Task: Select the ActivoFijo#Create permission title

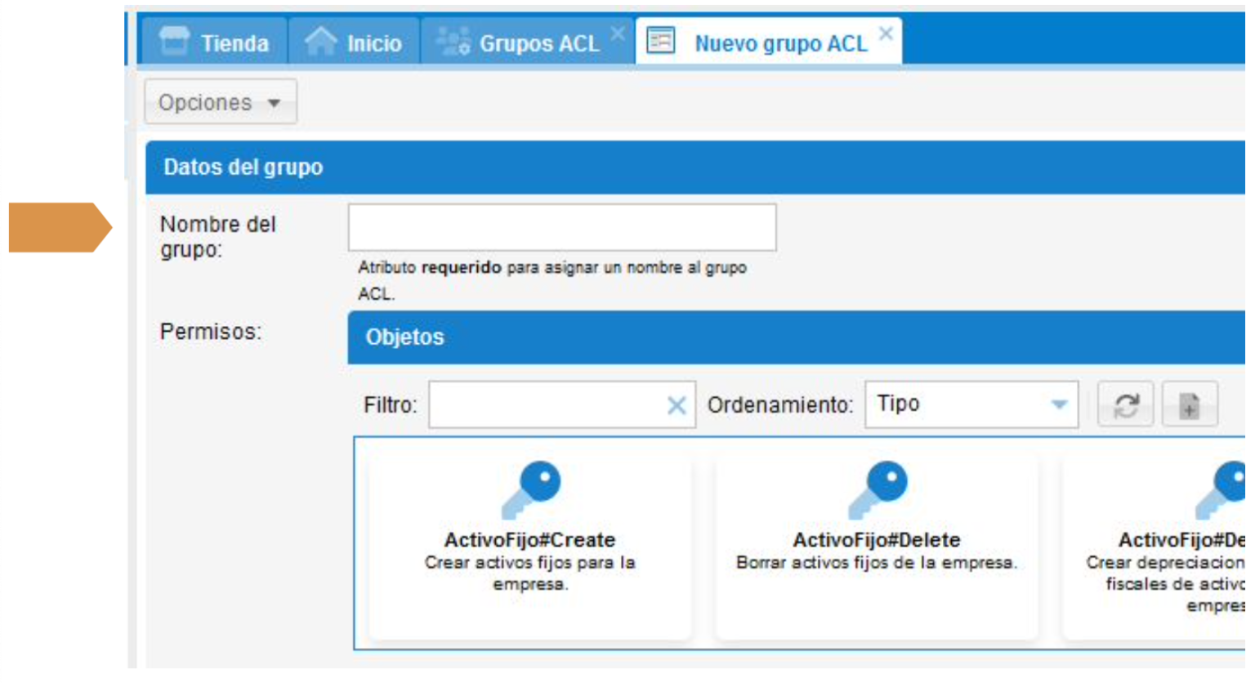Action: [529, 540]
